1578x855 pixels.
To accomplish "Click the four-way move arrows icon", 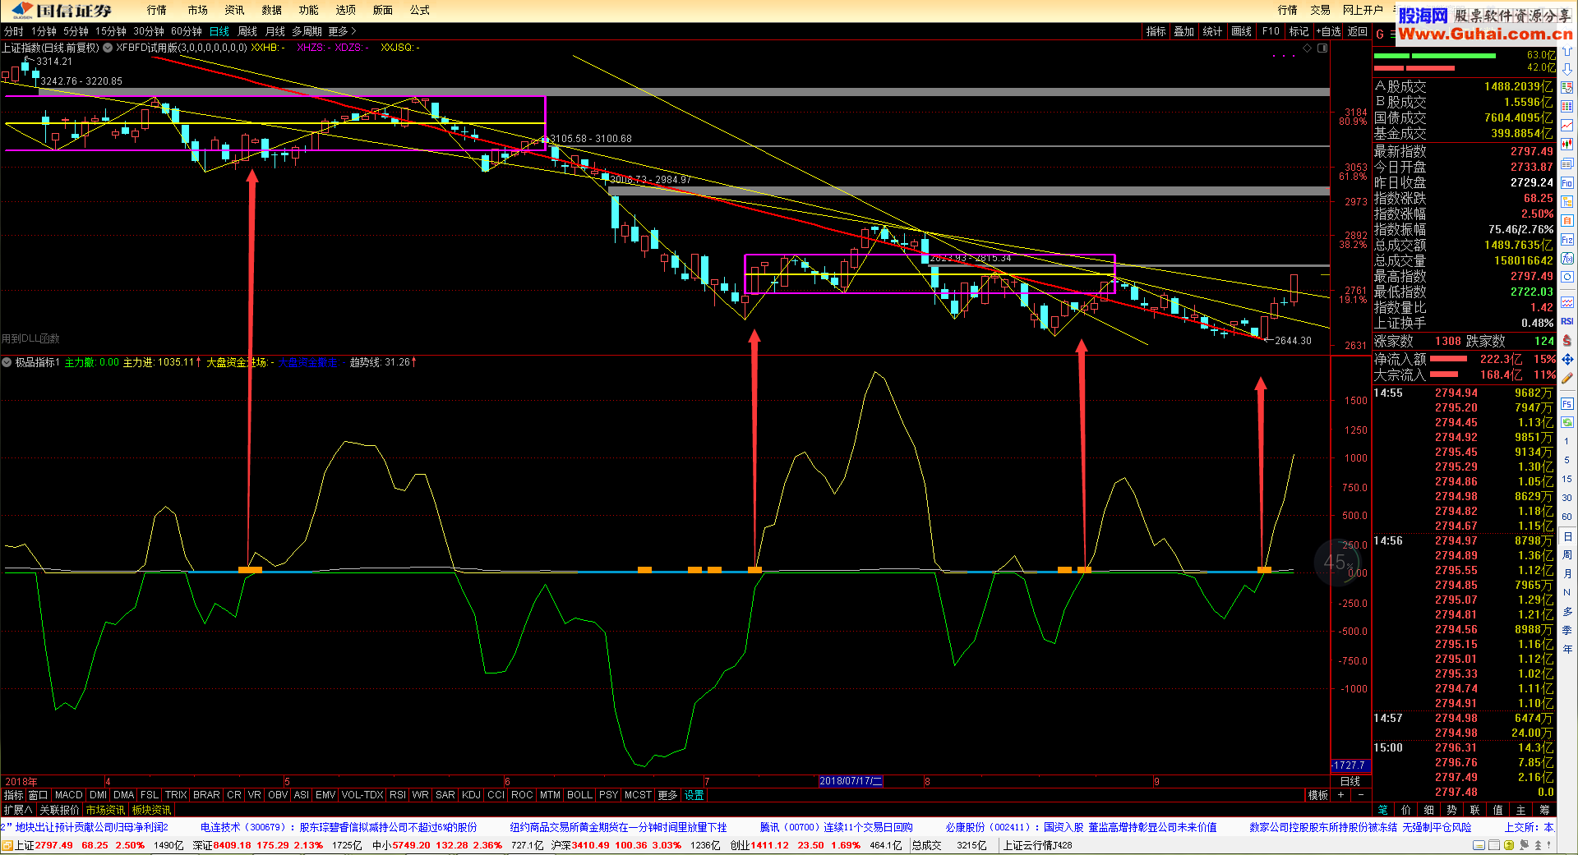I will [x=1567, y=359].
